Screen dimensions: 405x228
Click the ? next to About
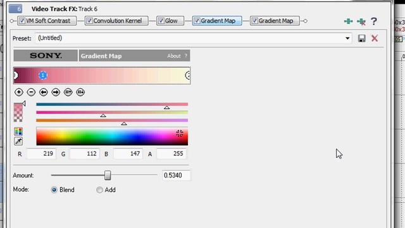tap(185, 56)
